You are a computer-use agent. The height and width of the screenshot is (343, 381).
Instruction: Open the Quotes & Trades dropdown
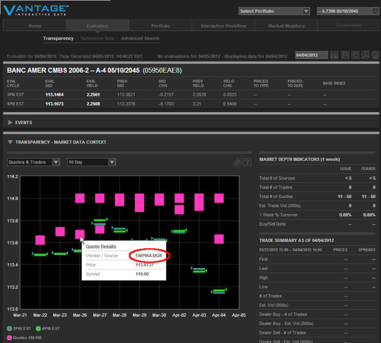(x=33, y=162)
